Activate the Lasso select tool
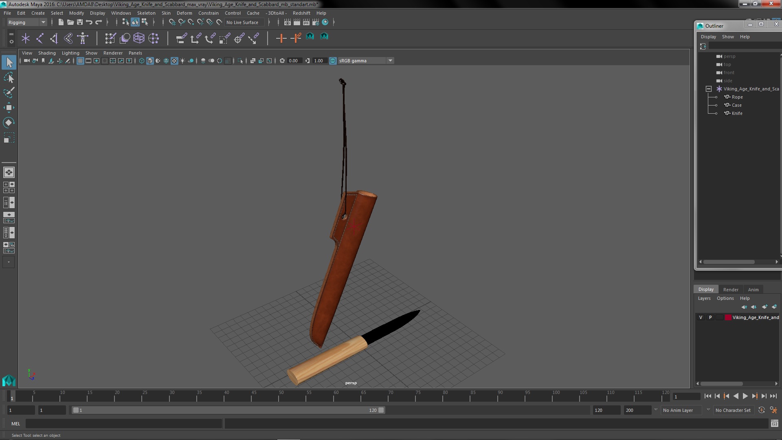 [x=9, y=77]
